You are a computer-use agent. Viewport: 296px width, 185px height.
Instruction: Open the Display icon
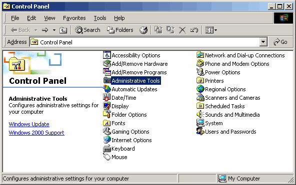point(107,106)
